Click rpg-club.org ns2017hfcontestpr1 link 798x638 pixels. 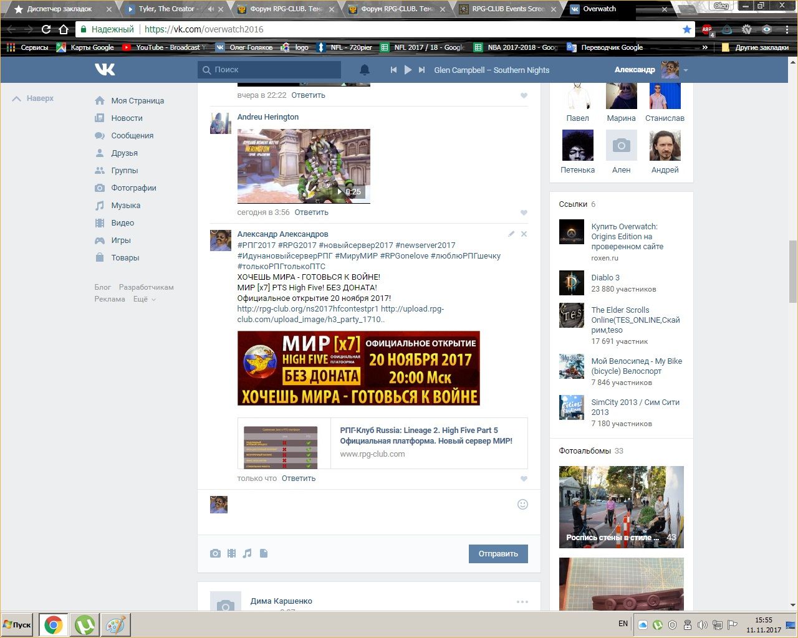(x=308, y=308)
